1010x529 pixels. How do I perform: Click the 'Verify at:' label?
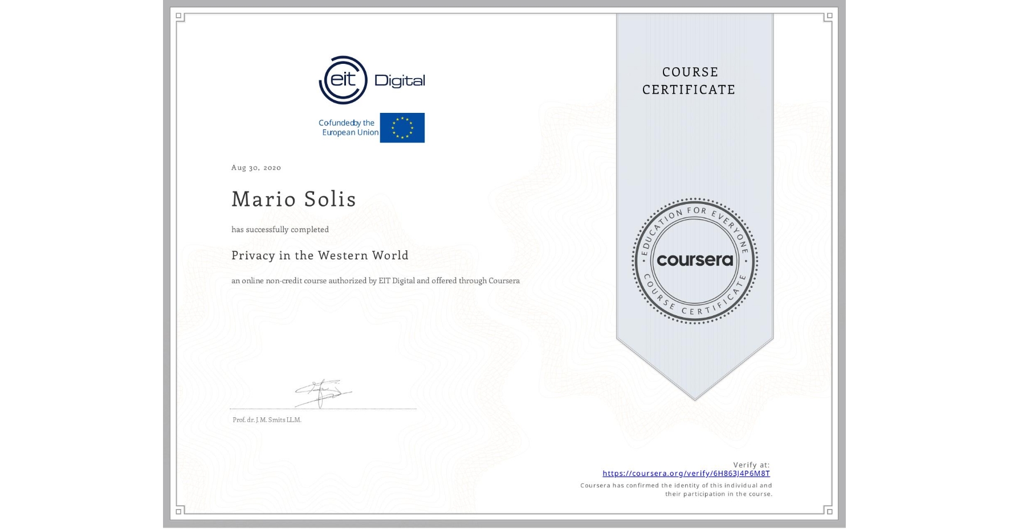(751, 465)
